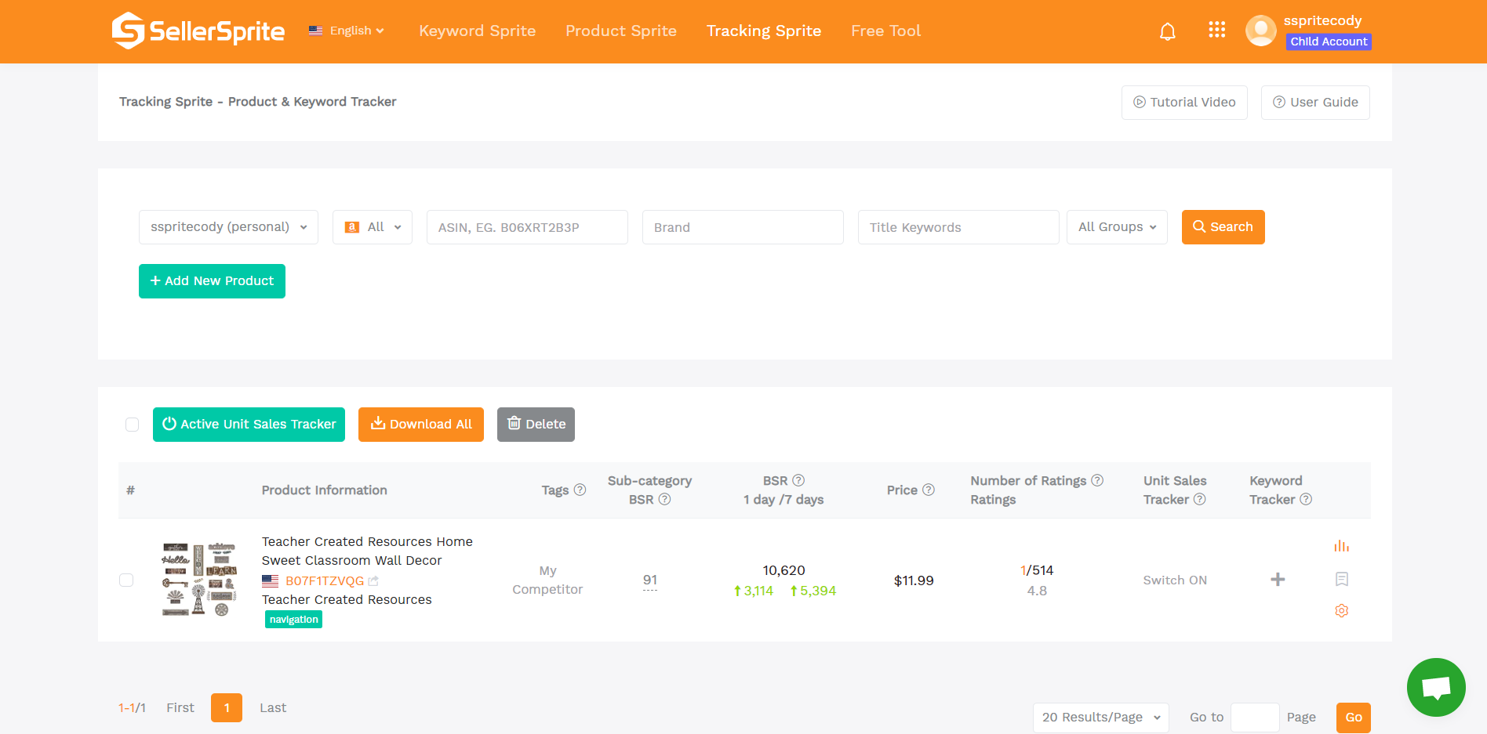Click sub-category BSR value 91

(650, 580)
